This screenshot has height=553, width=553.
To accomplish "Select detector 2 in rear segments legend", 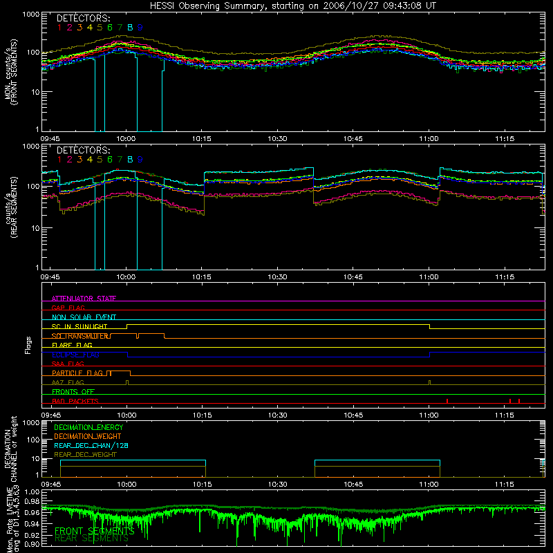I will [70, 160].
